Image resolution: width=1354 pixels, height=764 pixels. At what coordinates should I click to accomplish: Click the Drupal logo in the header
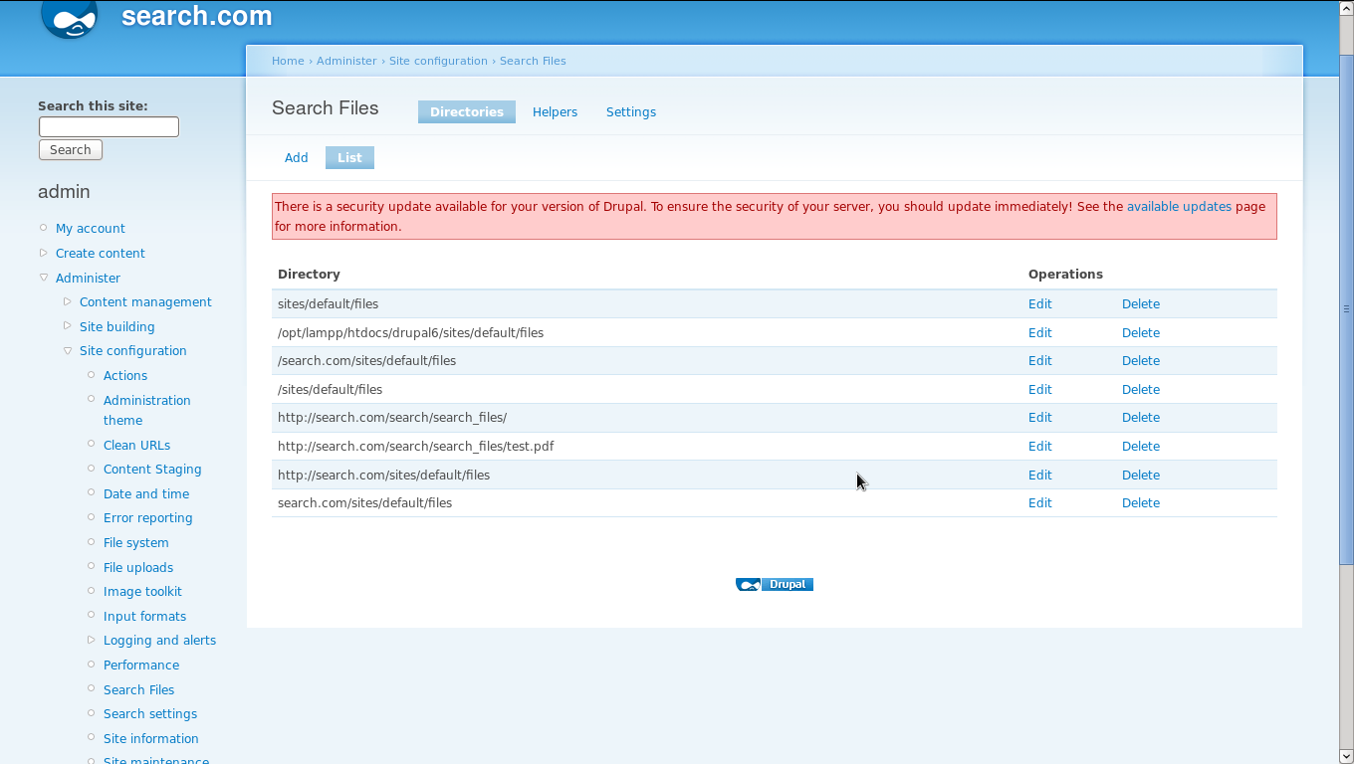70,19
